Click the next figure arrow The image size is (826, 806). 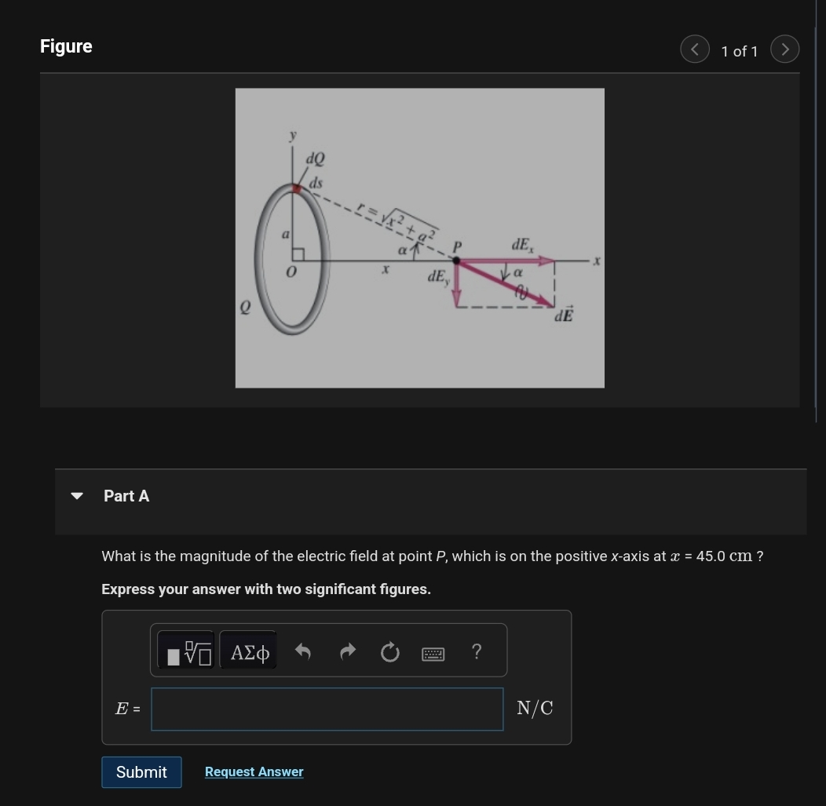click(785, 49)
